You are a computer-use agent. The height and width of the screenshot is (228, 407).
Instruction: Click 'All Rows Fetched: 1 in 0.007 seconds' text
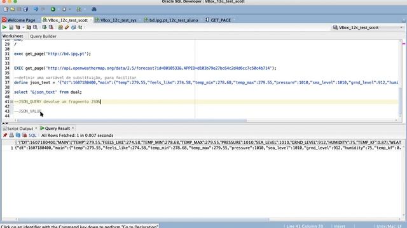click(x=78, y=136)
